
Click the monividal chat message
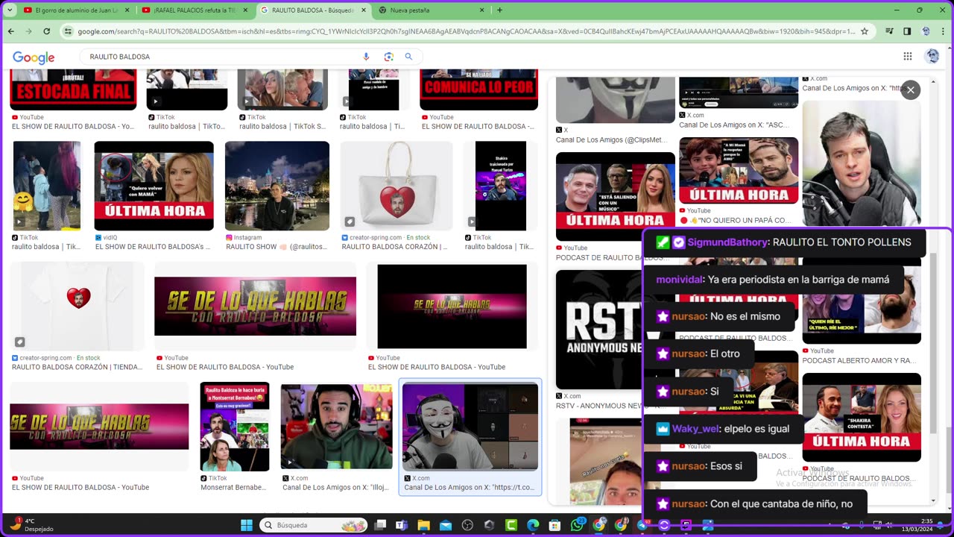point(773,280)
